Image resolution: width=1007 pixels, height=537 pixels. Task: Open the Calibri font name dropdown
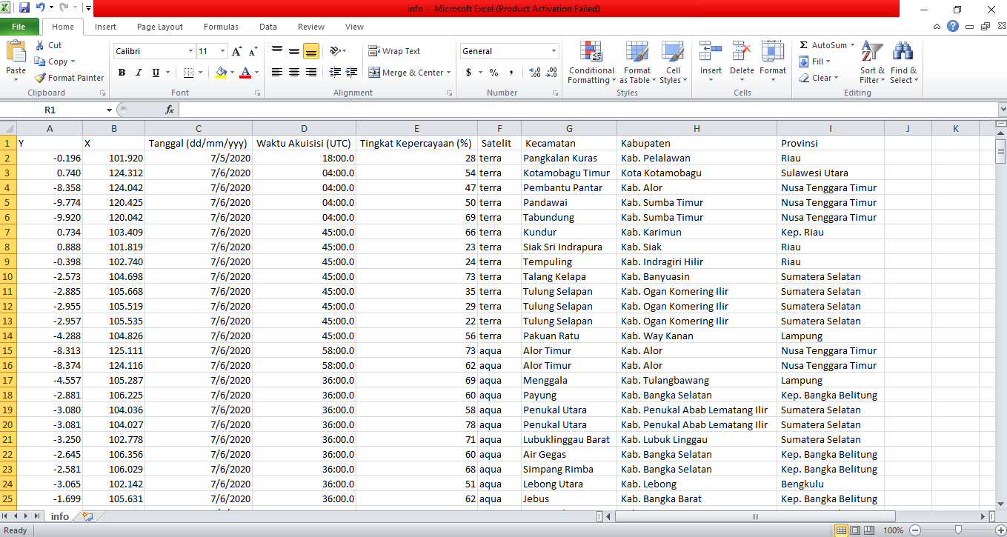click(190, 51)
